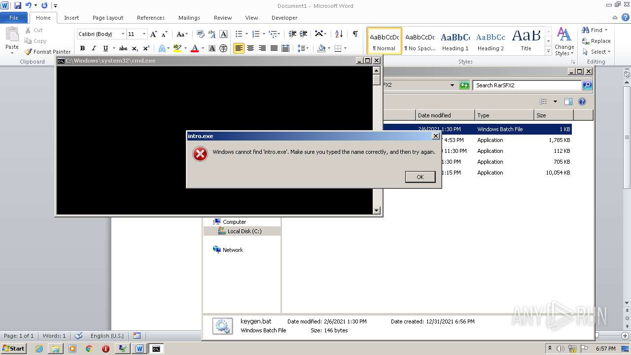
Task: Click the Windows Start button
Action: pyautogui.click(x=13, y=349)
